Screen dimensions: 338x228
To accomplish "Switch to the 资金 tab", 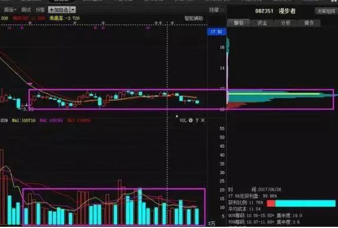I will pos(262,23).
